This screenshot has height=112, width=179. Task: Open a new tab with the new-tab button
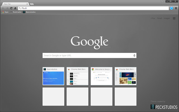32,4
